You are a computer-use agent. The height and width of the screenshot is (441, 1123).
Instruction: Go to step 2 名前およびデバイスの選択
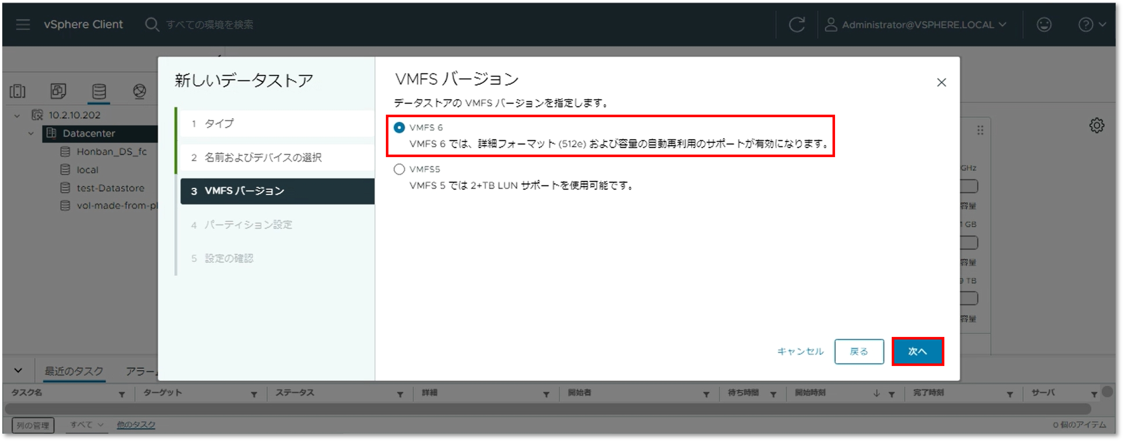click(277, 158)
